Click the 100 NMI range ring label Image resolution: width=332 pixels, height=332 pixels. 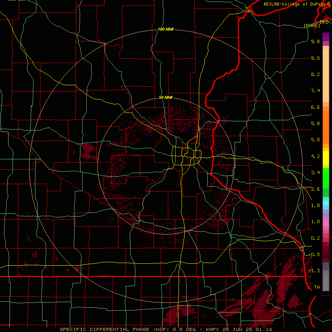pyautogui.click(x=166, y=29)
